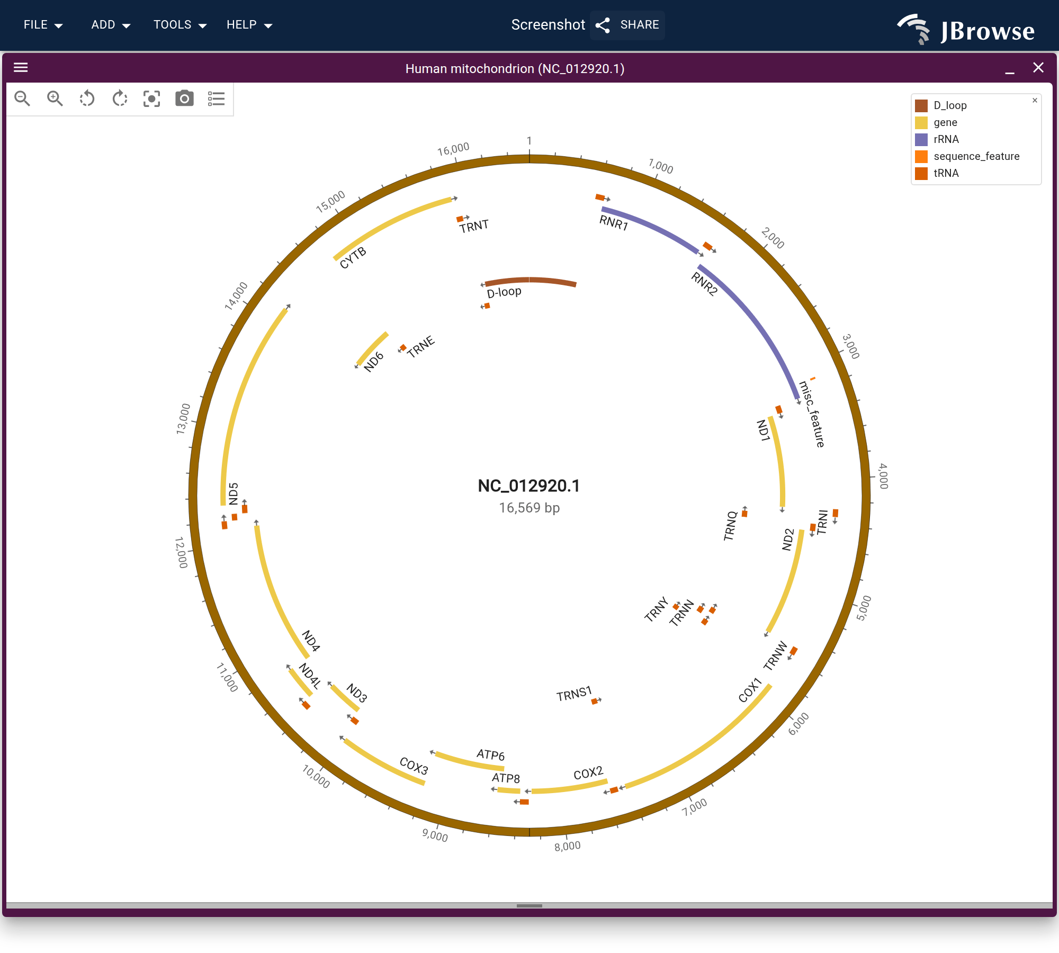Click the rRNA legend color swatch
Image resolution: width=1059 pixels, height=953 pixels.
coord(921,140)
